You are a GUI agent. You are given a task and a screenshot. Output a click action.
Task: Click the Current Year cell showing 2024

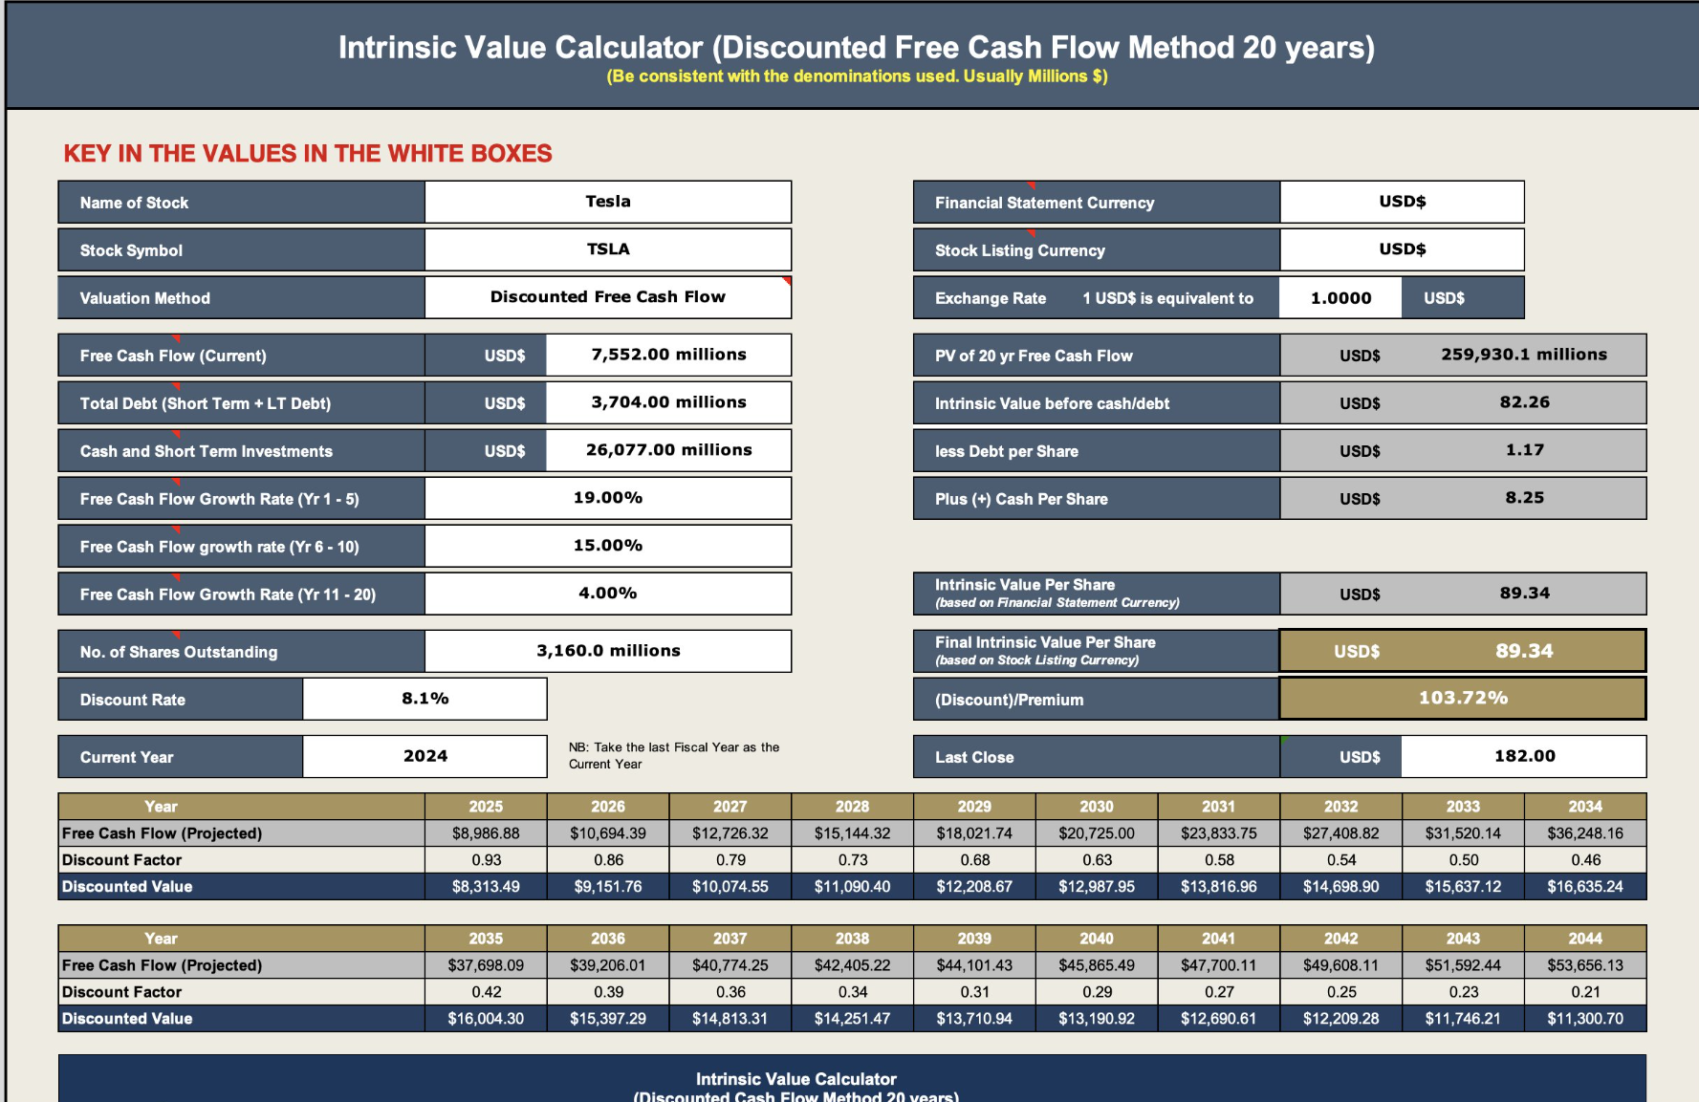pos(425,756)
